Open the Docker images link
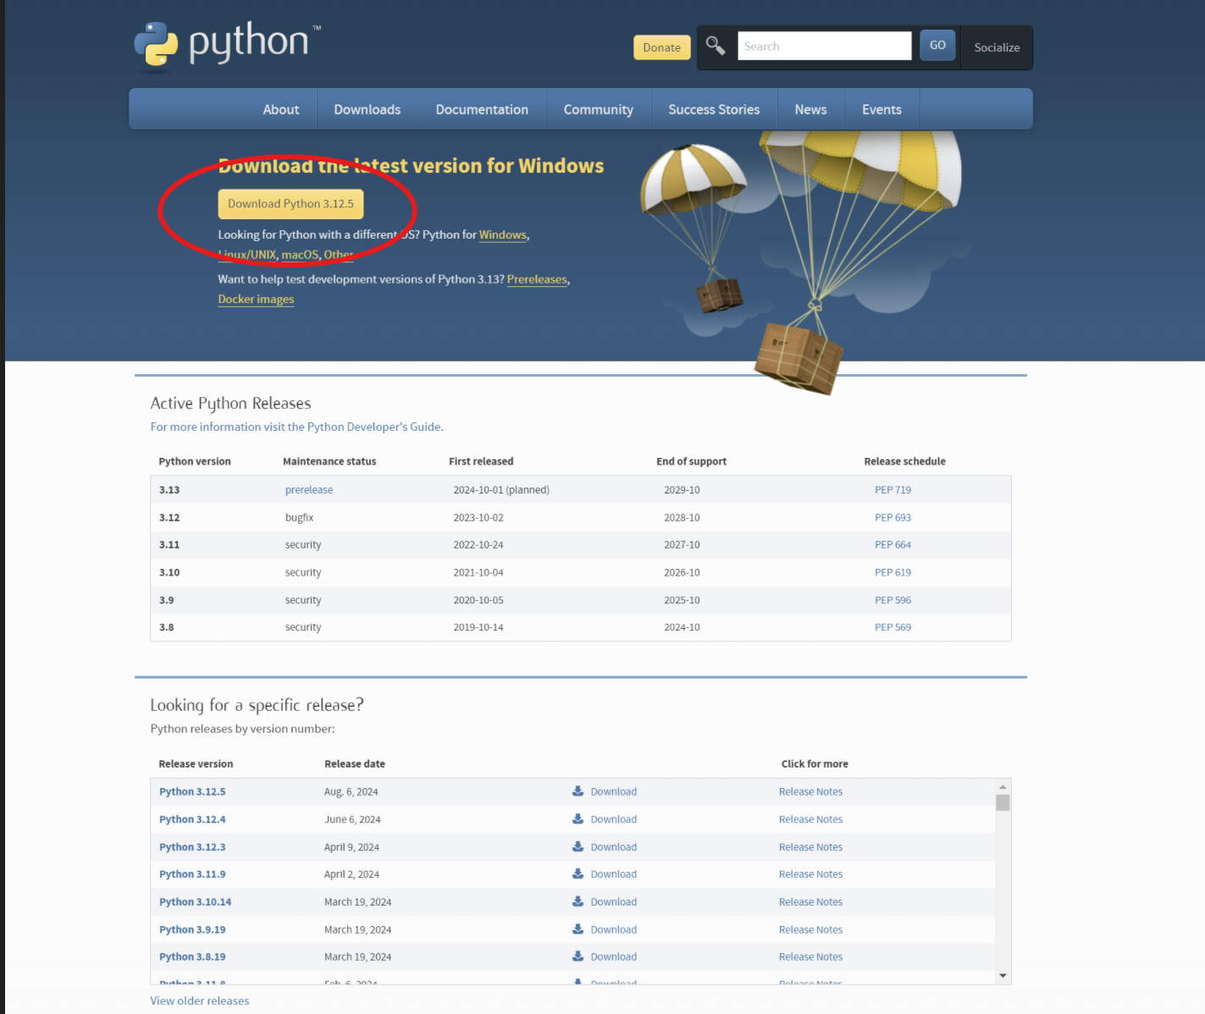This screenshot has height=1014, width=1205. point(256,299)
